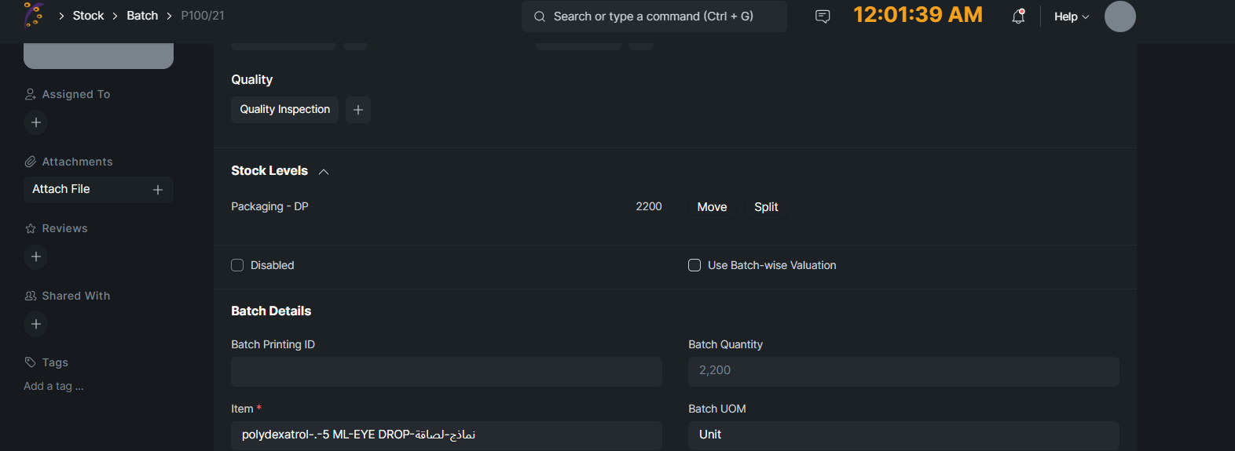Open the app logo home icon
Viewport: 1235px width, 451px height.
(x=34, y=15)
